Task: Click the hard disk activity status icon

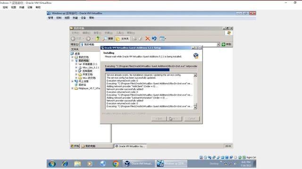Action: tap(201, 158)
